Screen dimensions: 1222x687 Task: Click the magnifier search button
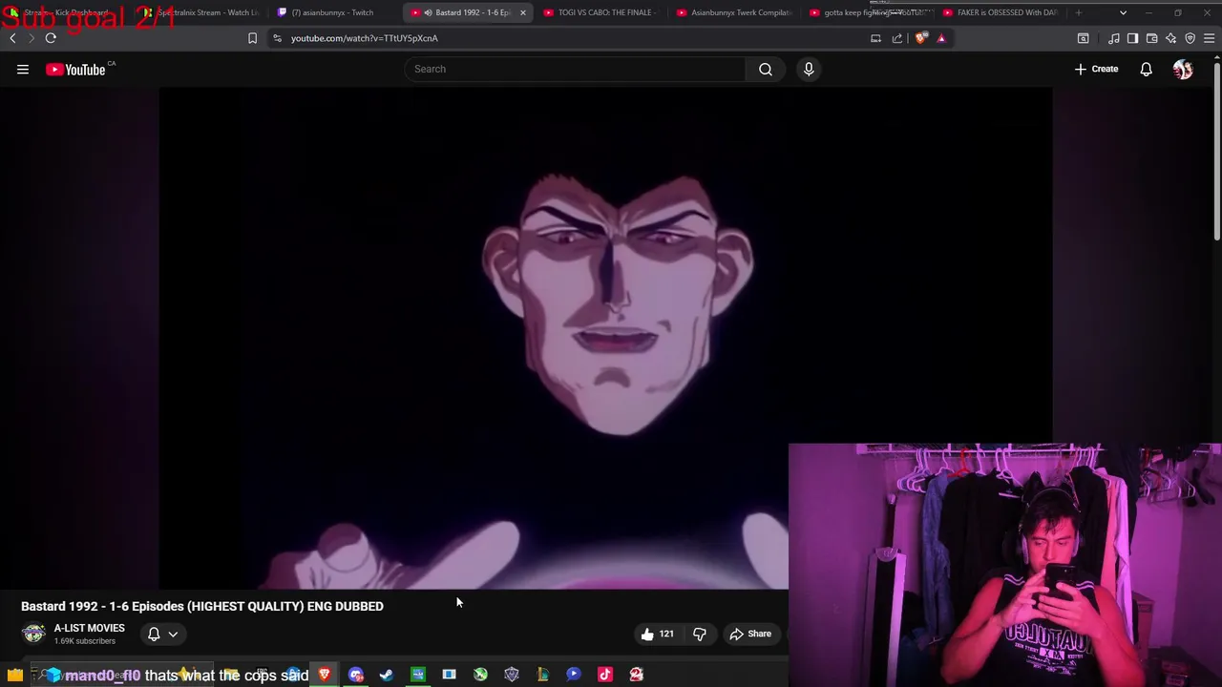(x=766, y=69)
